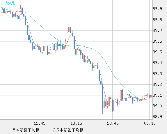
Task: Click the 23:45 time axis label
Action: [x=113, y=123]
